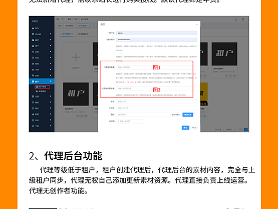Expand the 订单 sidebar arrow
The width and height of the screenshot is (278, 209).
[x=51, y=52]
